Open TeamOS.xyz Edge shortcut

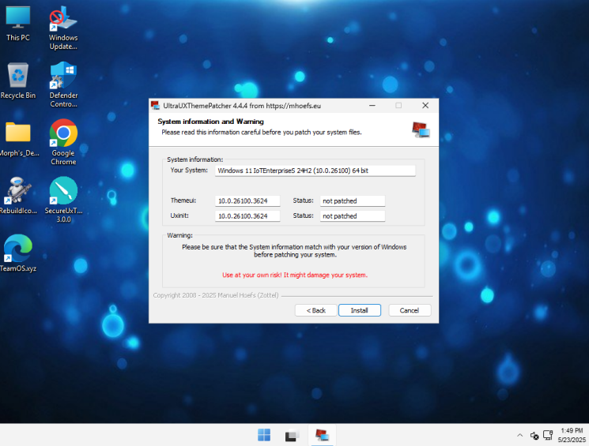pyautogui.click(x=17, y=253)
